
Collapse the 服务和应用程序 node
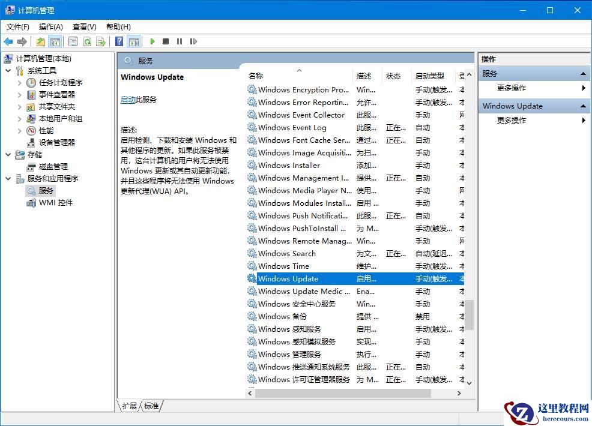pyautogui.click(x=8, y=178)
